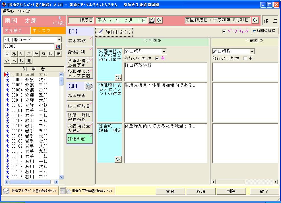Switch to the 身体計測 tab
This screenshot has height=203, width=281.
click(79, 52)
